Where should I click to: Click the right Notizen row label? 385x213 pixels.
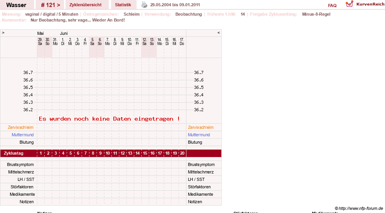(195, 202)
